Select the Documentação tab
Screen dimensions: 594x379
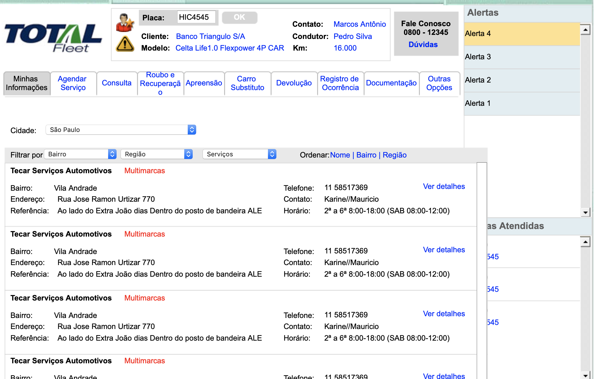click(x=391, y=83)
